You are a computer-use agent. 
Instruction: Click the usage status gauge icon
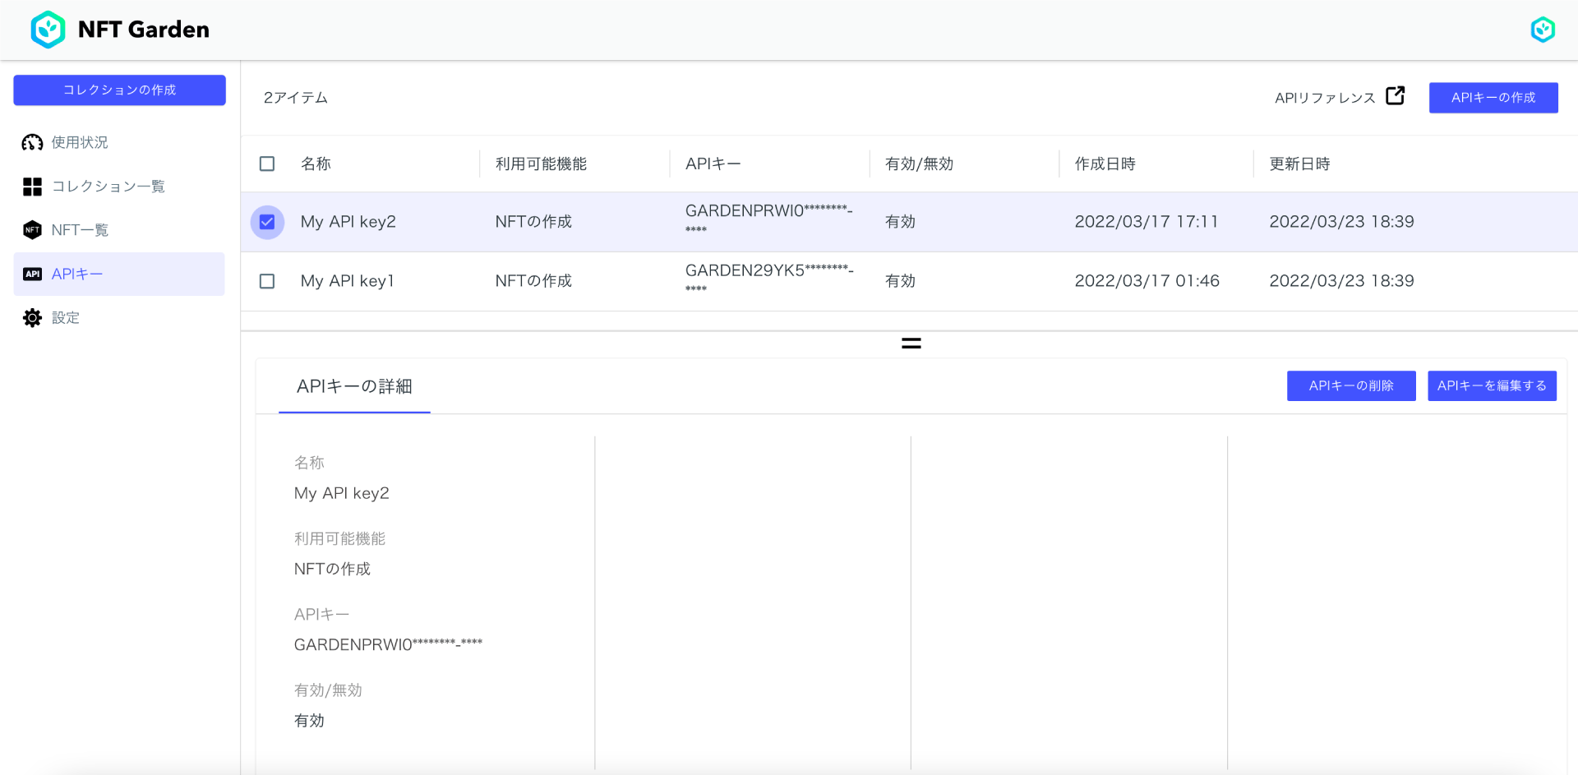click(x=32, y=143)
